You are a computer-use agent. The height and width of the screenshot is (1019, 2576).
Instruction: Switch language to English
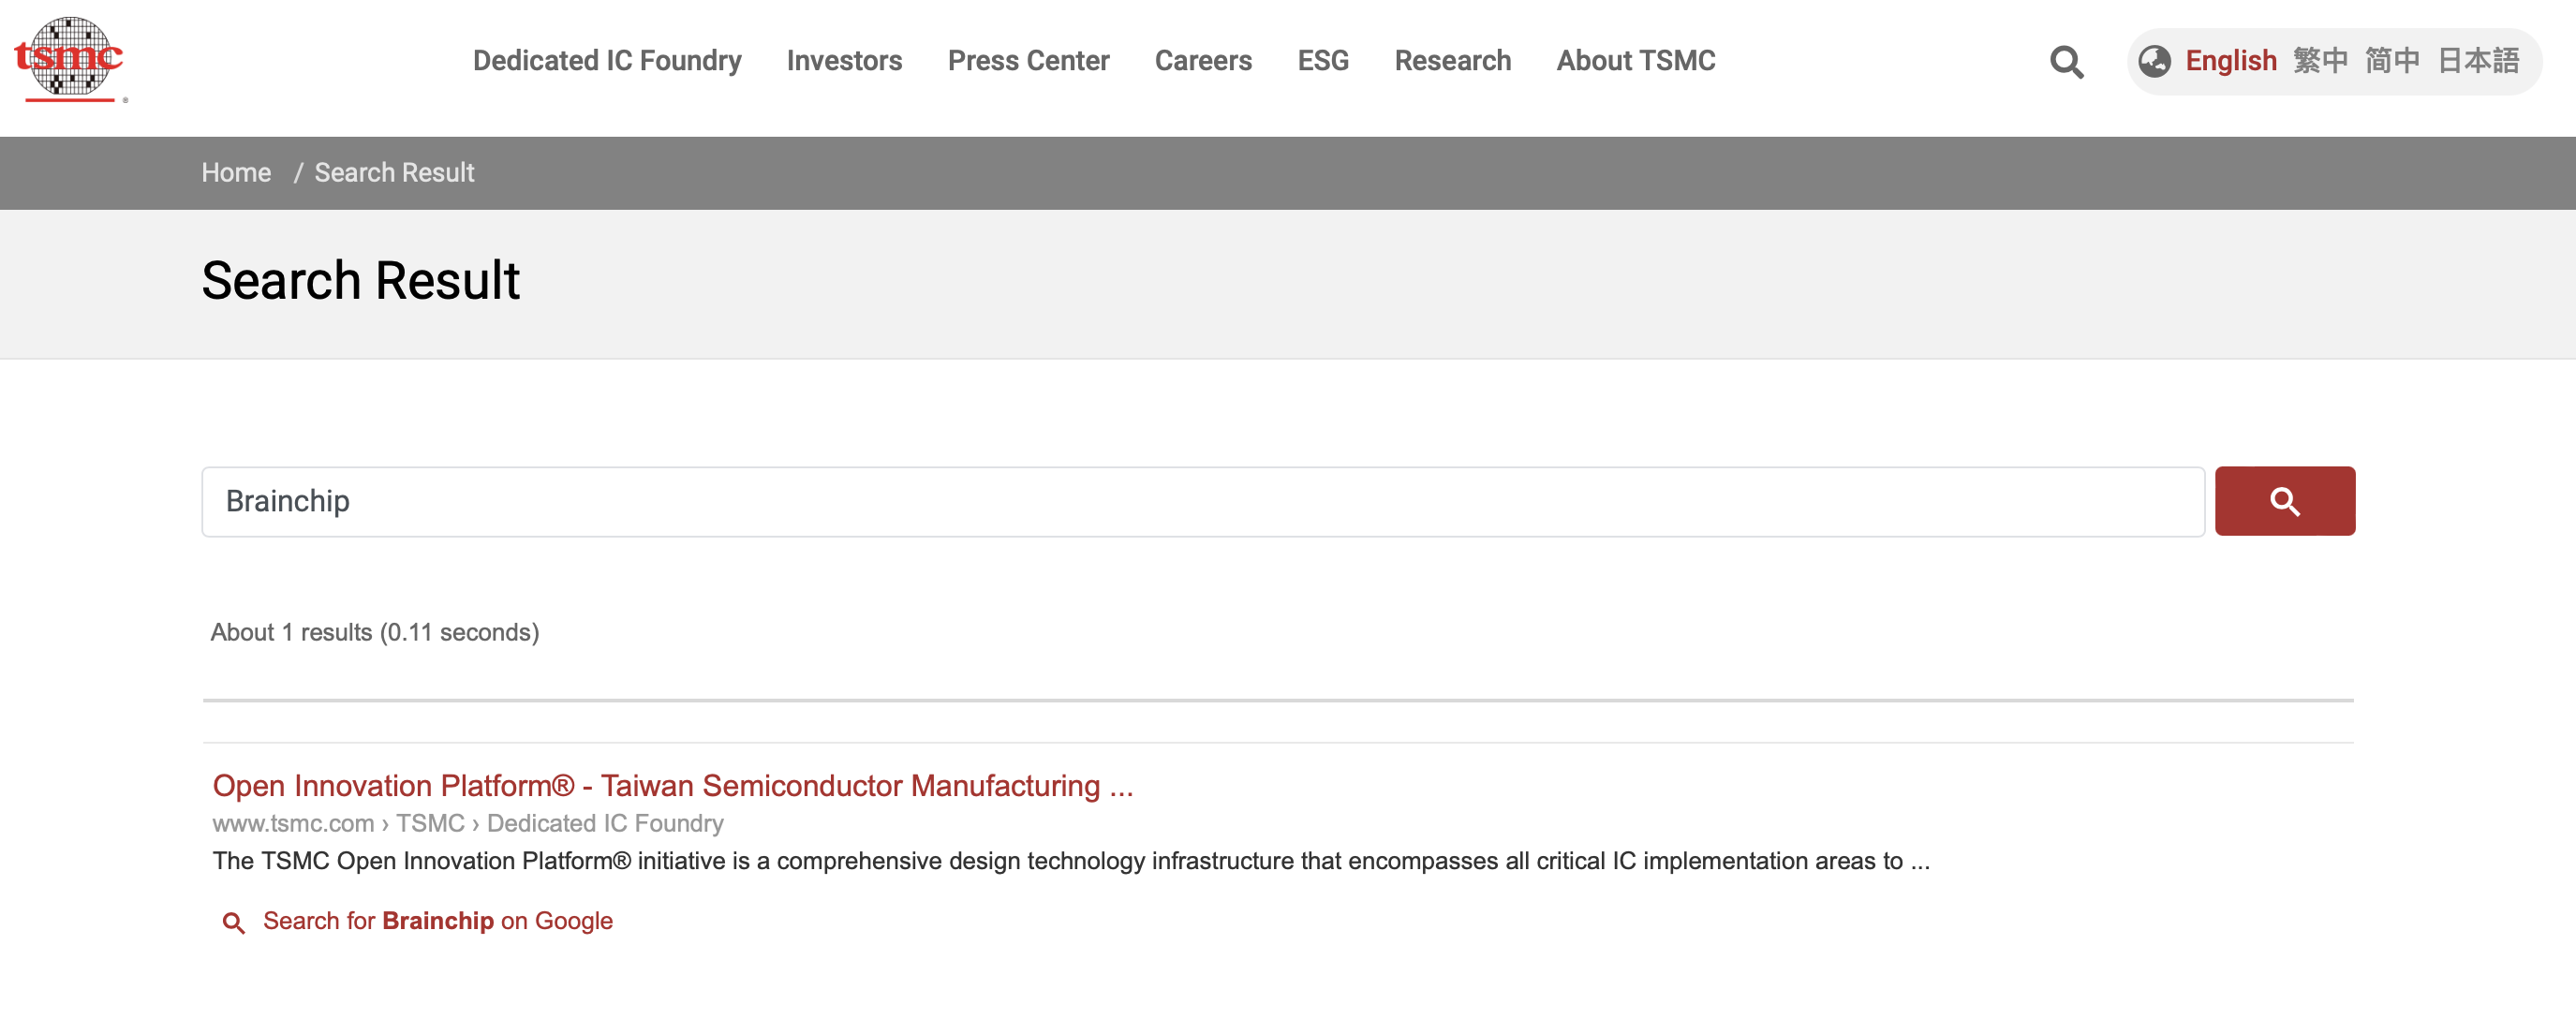(x=2230, y=61)
